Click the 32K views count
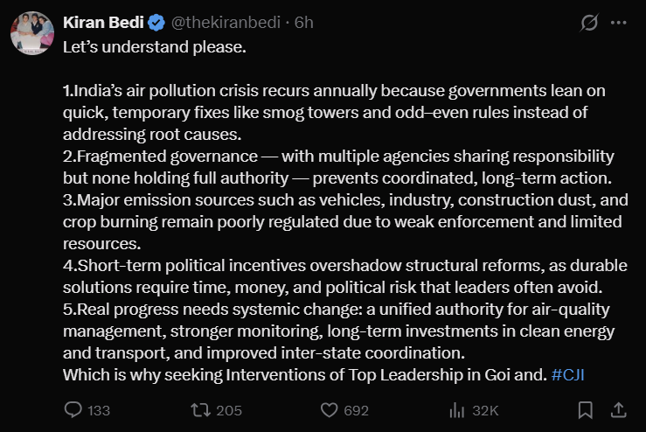646x432 pixels. coord(485,410)
